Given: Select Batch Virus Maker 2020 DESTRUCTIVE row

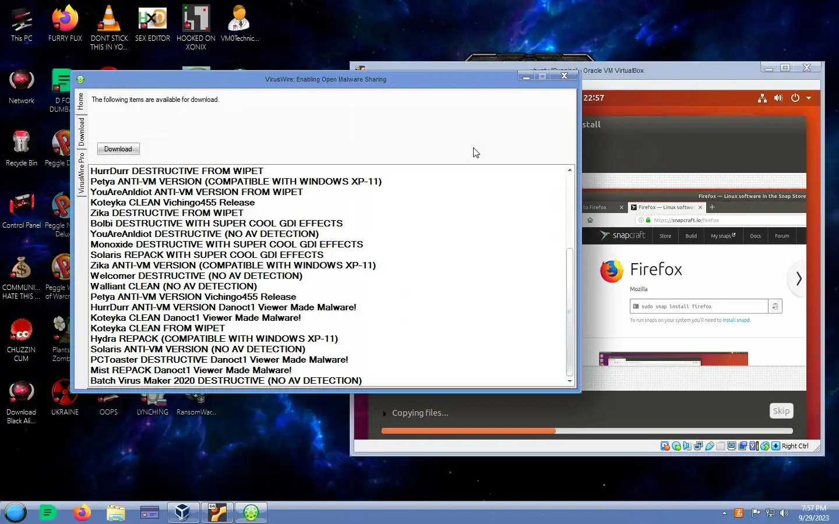Looking at the screenshot, I should coord(327,381).
